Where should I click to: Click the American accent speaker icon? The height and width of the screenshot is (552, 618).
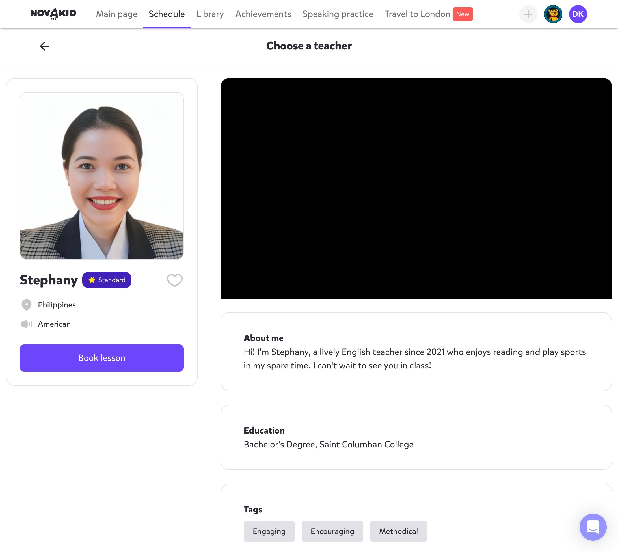point(27,324)
